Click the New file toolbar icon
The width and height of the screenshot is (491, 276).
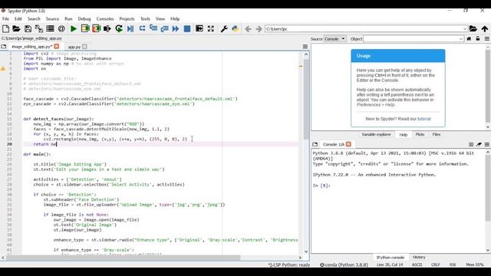(x=5, y=29)
